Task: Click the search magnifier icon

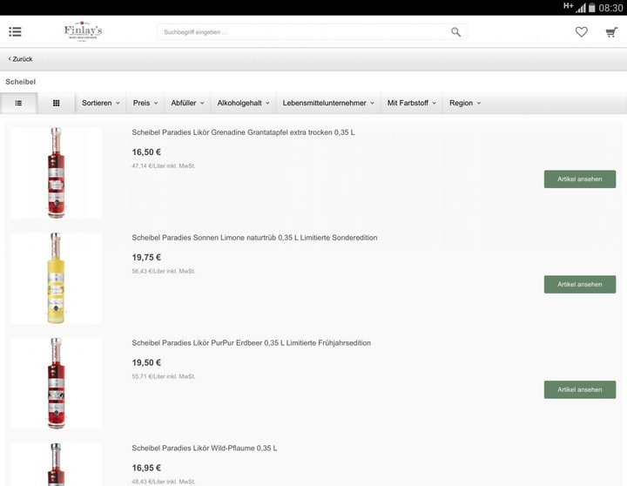Action: tap(455, 32)
